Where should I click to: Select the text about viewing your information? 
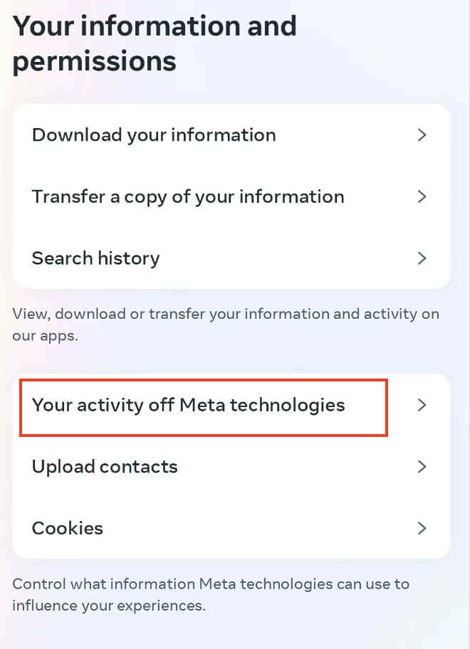tap(224, 324)
